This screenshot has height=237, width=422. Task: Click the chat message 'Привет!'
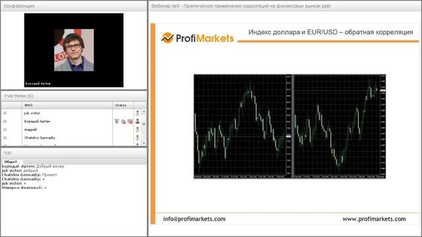pyautogui.click(x=49, y=175)
